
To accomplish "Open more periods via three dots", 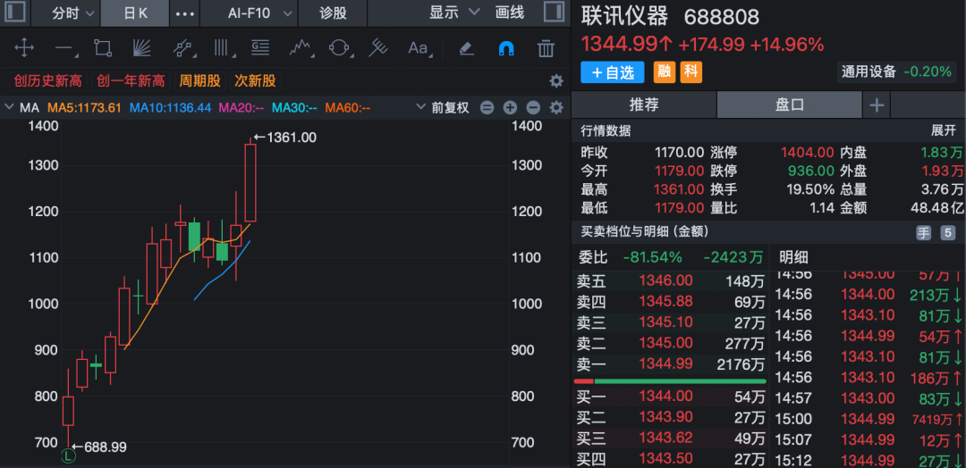I will point(185,13).
